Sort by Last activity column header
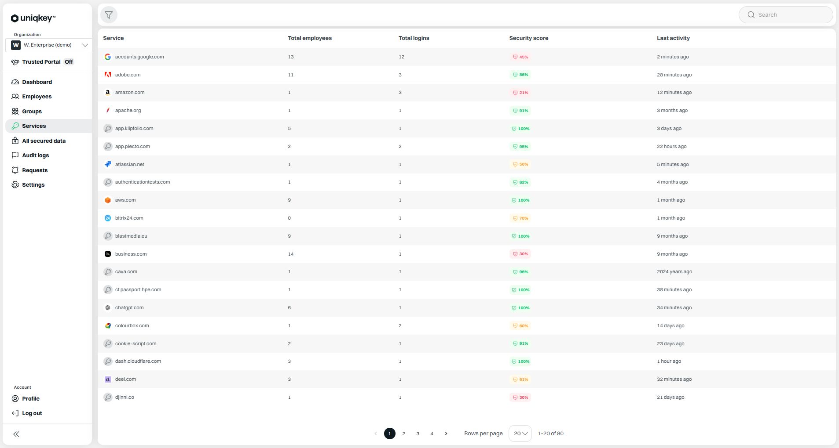This screenshot has width=839, height=448. [673, 38]
